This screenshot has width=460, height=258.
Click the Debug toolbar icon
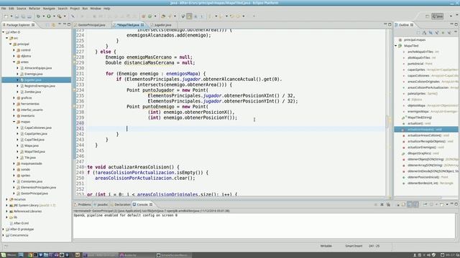click(38, 16)
